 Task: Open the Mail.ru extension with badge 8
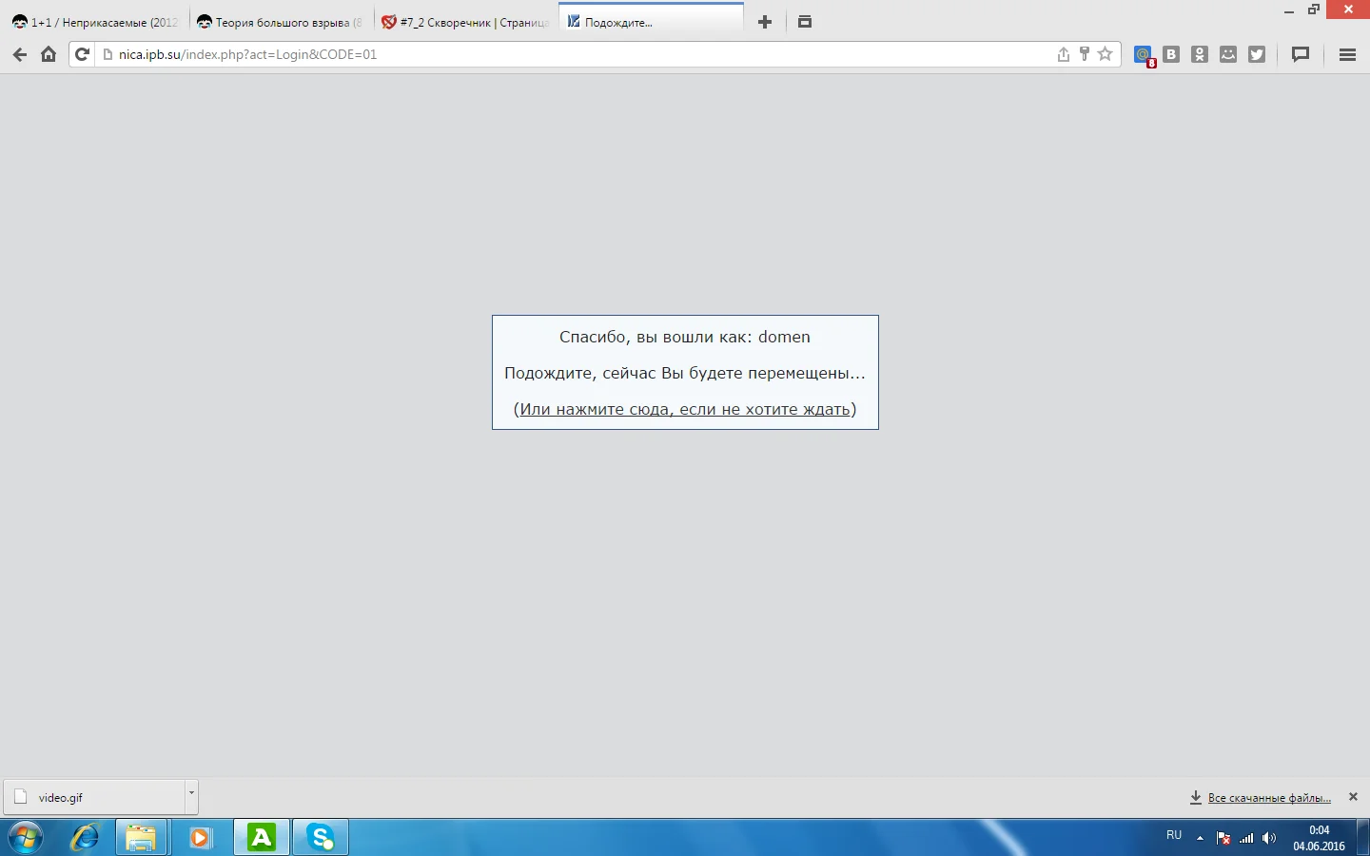click(1144, 55)
